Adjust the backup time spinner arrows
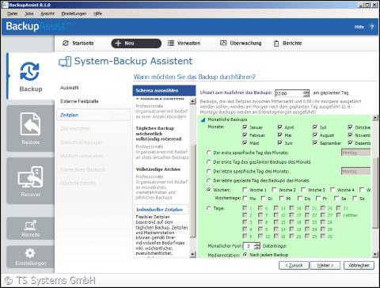This screenshot has width=380, height=288. click(x=306, y=93)
